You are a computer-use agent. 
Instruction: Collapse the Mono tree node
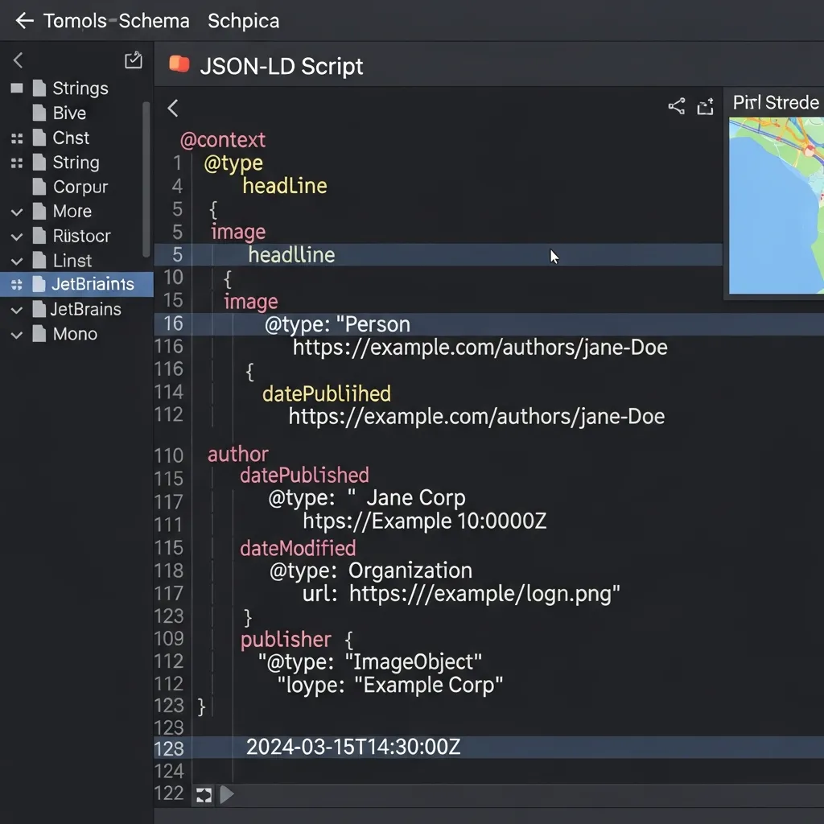(17, 335)
